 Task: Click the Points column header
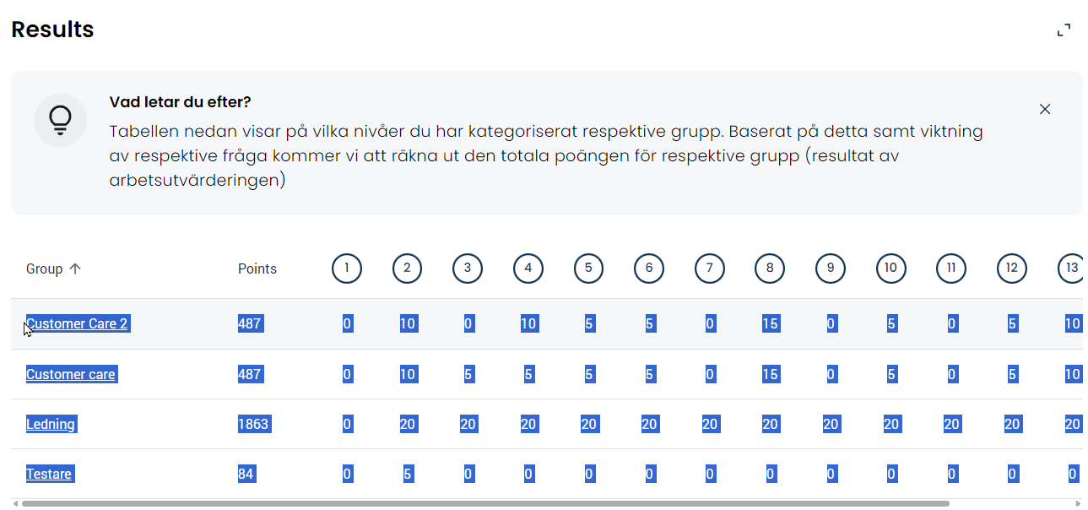(x=257, y=269)
